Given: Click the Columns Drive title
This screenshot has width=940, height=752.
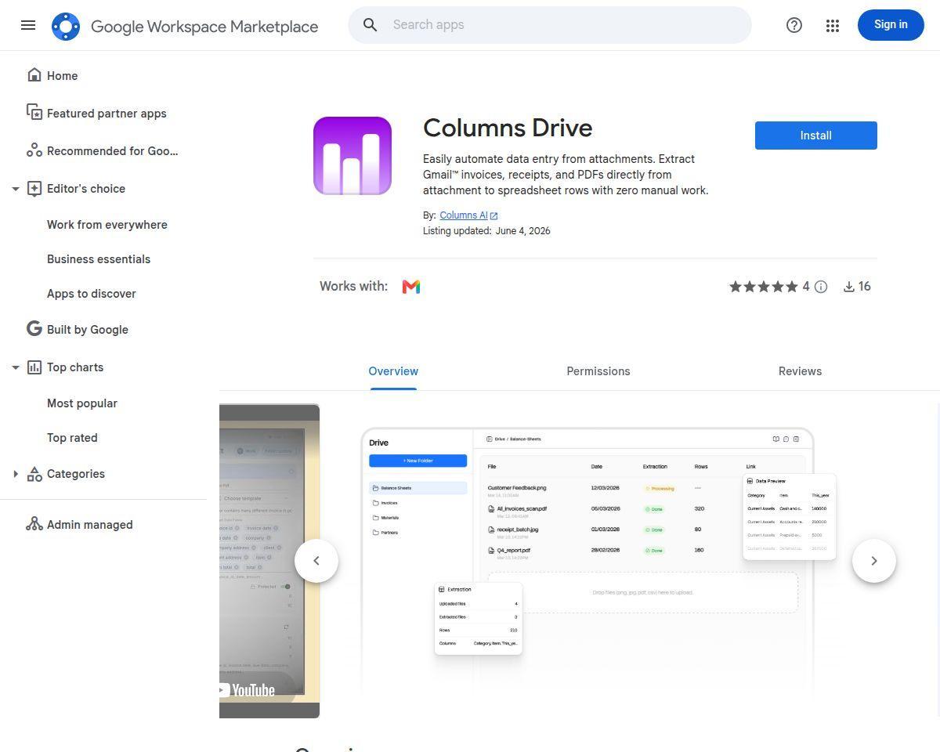Looking at the screenshot, I should click(x=508, y=128).
